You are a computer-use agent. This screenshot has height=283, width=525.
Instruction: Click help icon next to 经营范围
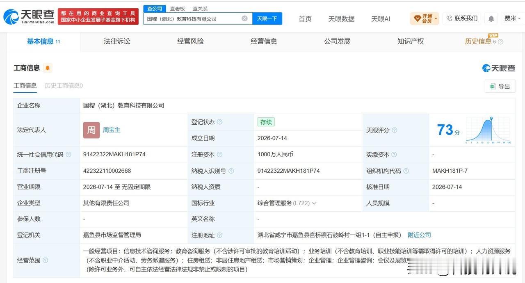[45, 260]
